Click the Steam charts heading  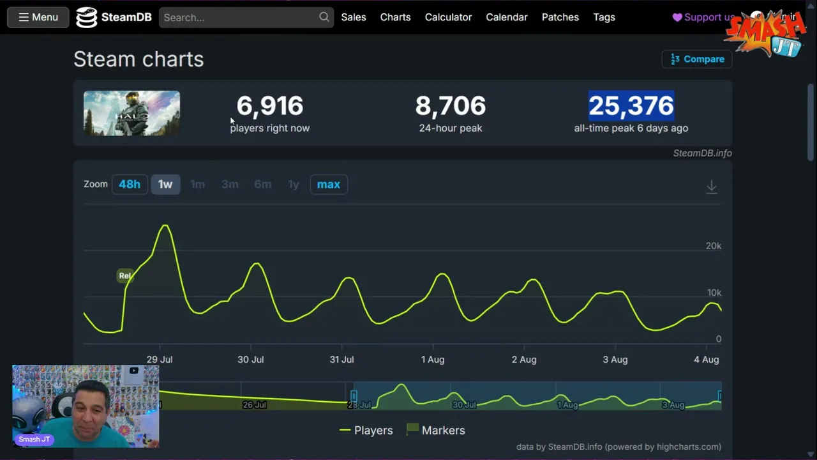139,59
